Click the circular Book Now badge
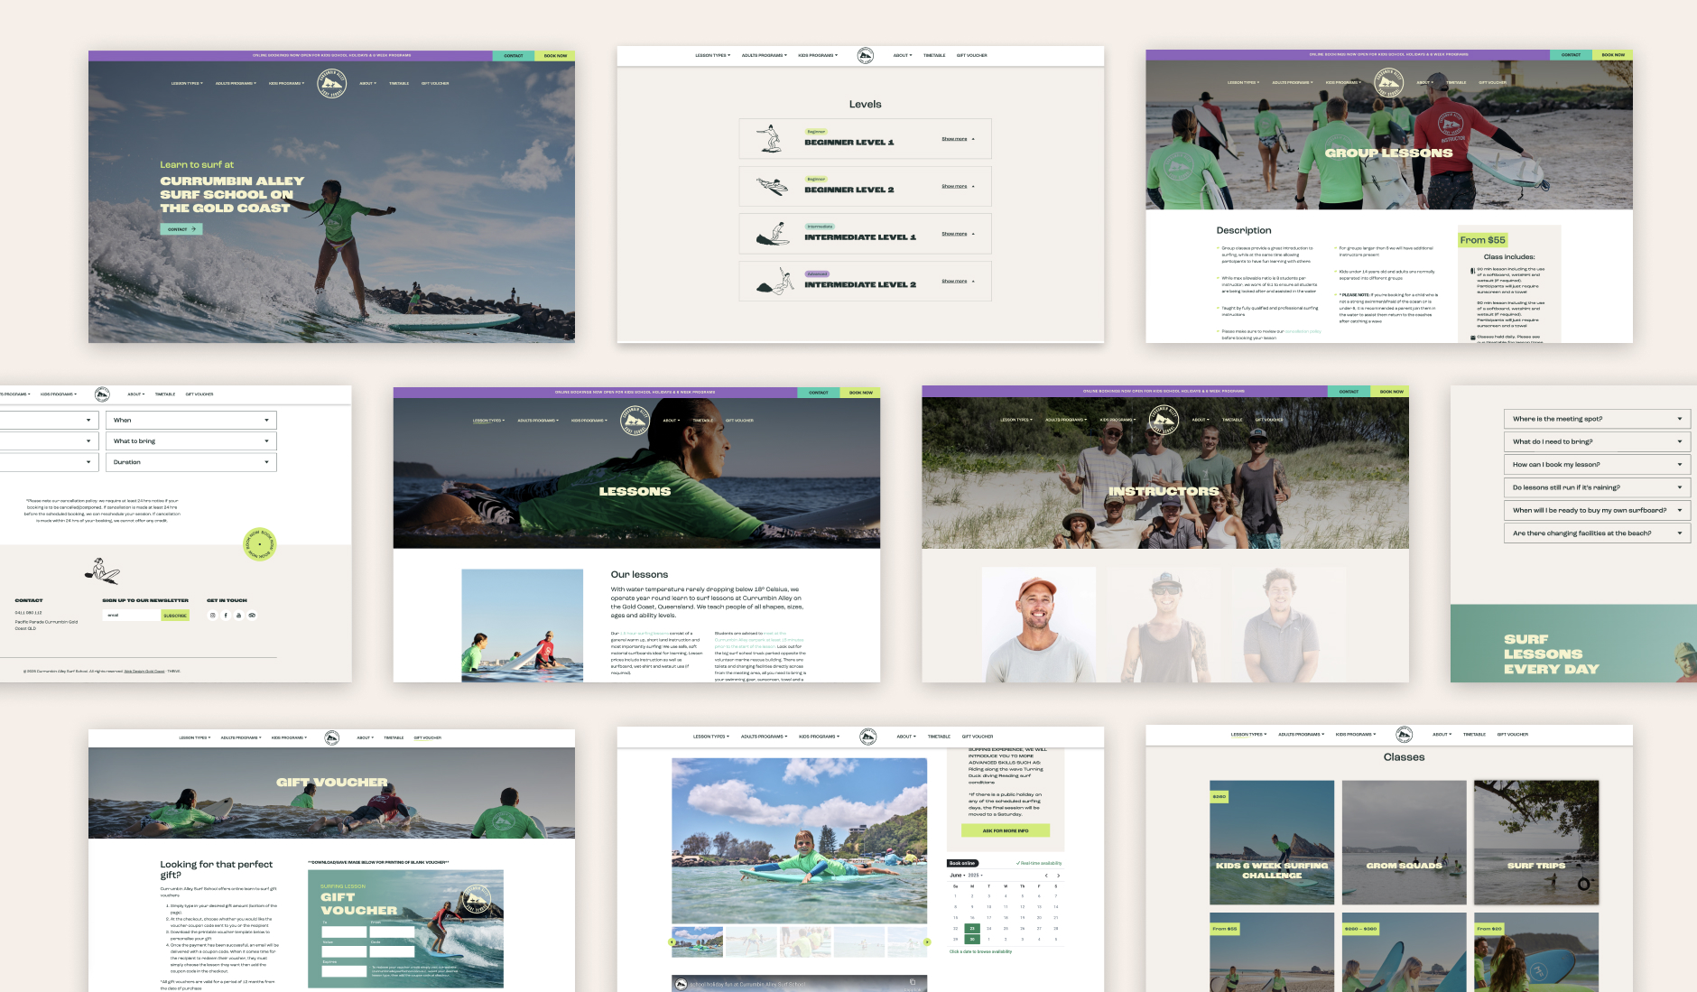The width and height of the screenshot is (1697, 992). (x=260, y=544)
